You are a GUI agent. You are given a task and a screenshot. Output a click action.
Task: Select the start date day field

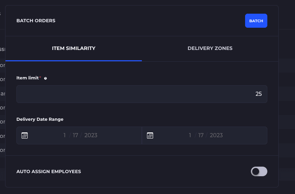click(76, 135)
